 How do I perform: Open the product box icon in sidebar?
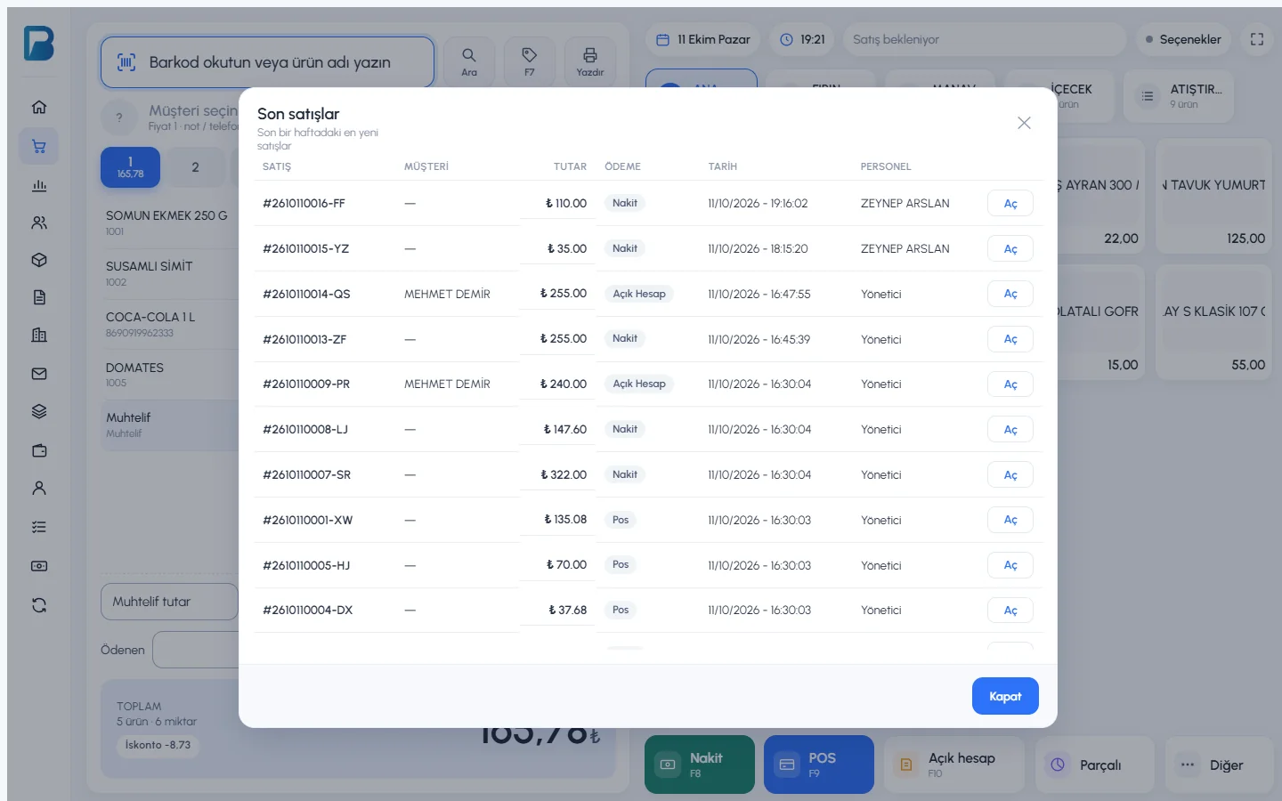[x=39, y=261]
